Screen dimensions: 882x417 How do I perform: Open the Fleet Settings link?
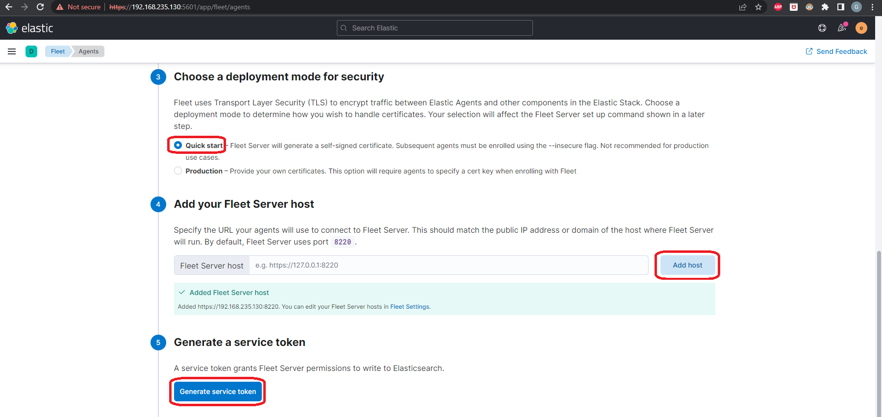[x=409, y=307]
